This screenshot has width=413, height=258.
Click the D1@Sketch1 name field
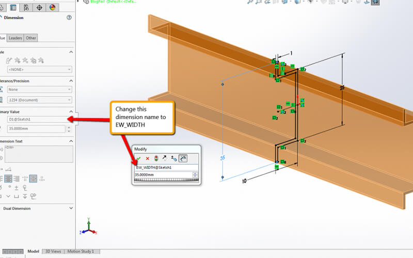click(40, 120)
